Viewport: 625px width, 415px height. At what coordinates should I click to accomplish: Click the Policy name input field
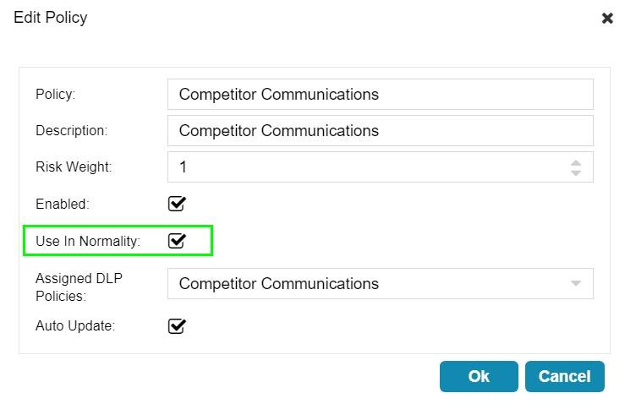(380, 95)
